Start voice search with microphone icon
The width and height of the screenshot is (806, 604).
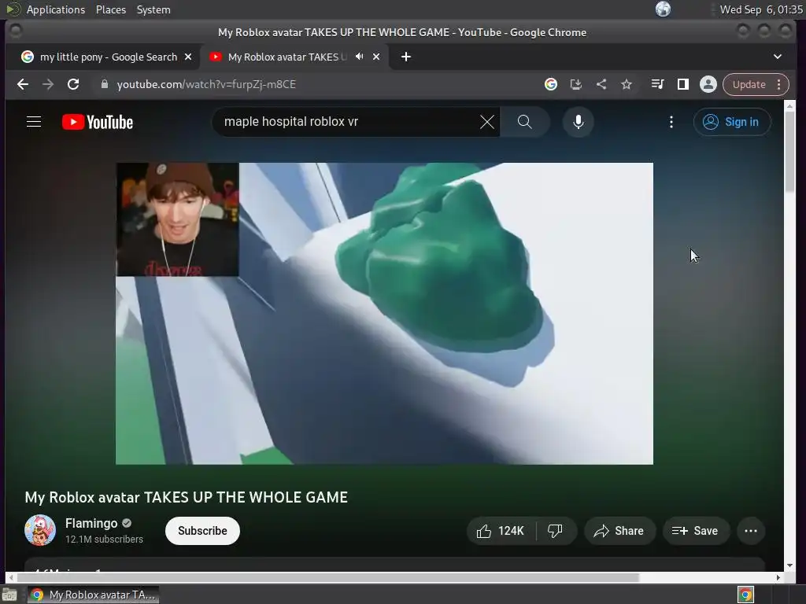click(579, 122)
